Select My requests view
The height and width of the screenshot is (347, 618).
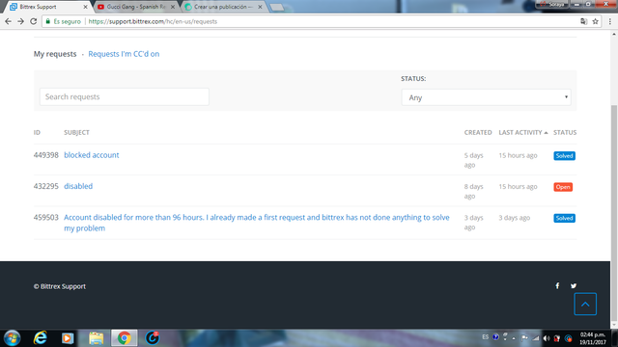click(x=55, y=54)
